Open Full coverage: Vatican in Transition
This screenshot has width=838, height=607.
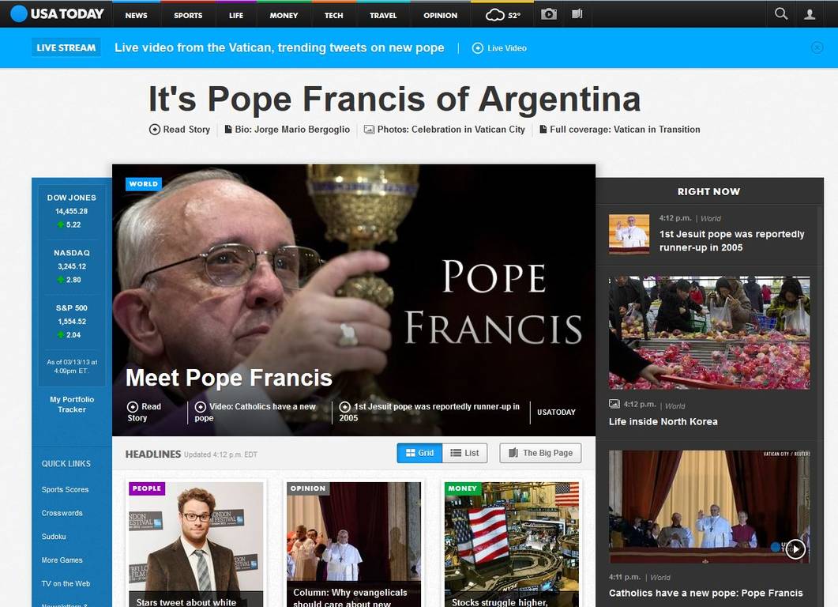point(619,130)
